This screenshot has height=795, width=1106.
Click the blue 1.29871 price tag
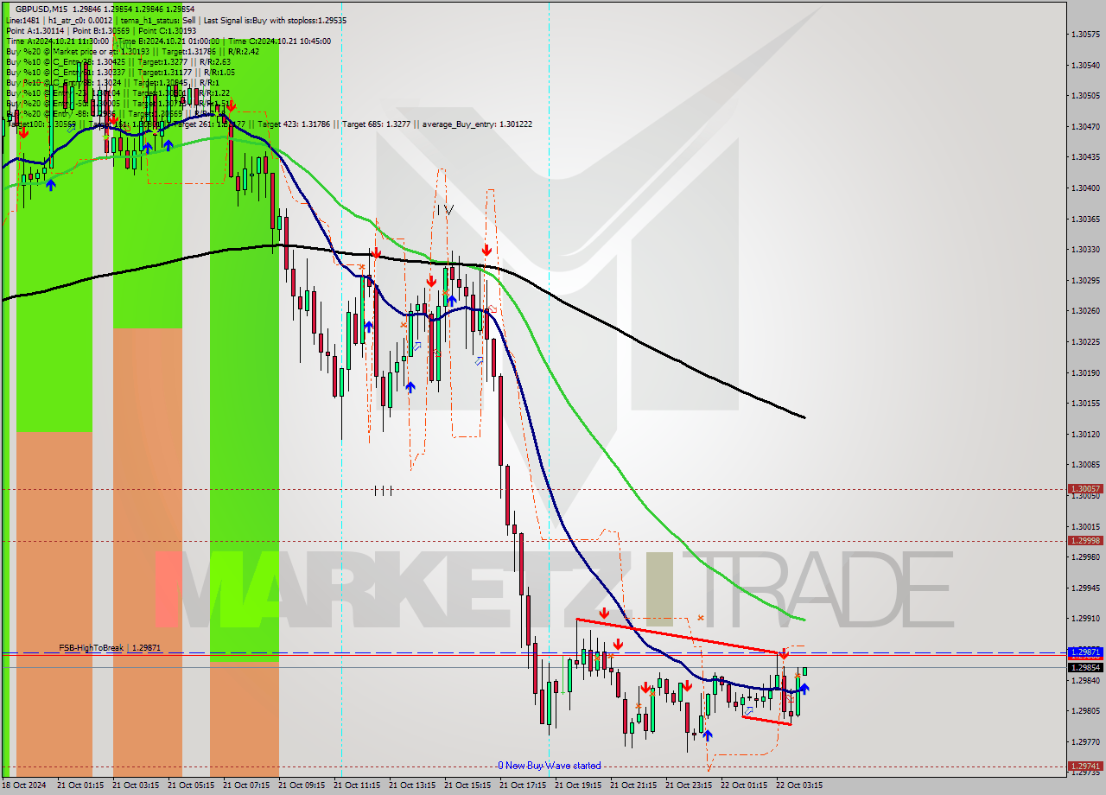pyautogui.click(x=1084, y=652)
